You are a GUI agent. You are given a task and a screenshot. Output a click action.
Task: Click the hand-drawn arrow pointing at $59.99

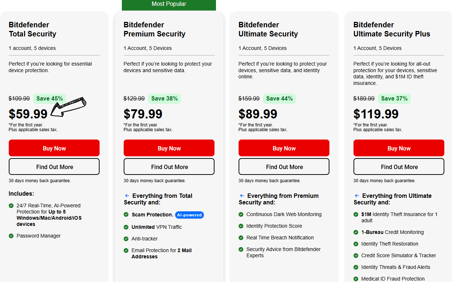69,107
